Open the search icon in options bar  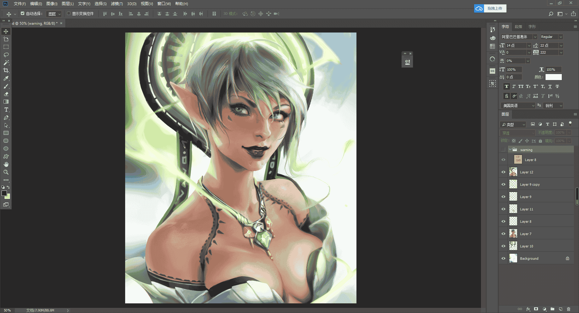coord(551,14)
